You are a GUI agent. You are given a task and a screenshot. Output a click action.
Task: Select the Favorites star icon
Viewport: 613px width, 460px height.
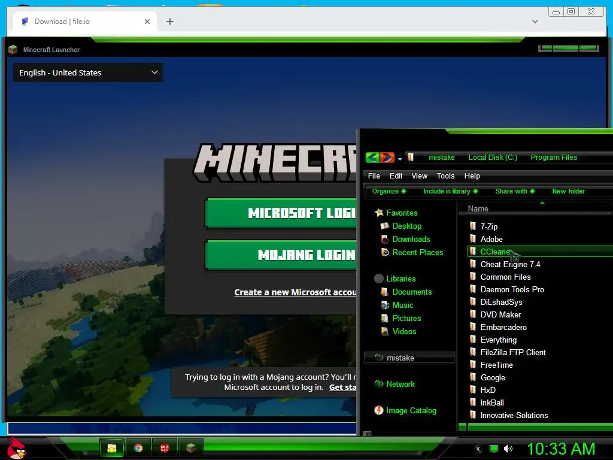pos(379,213)
